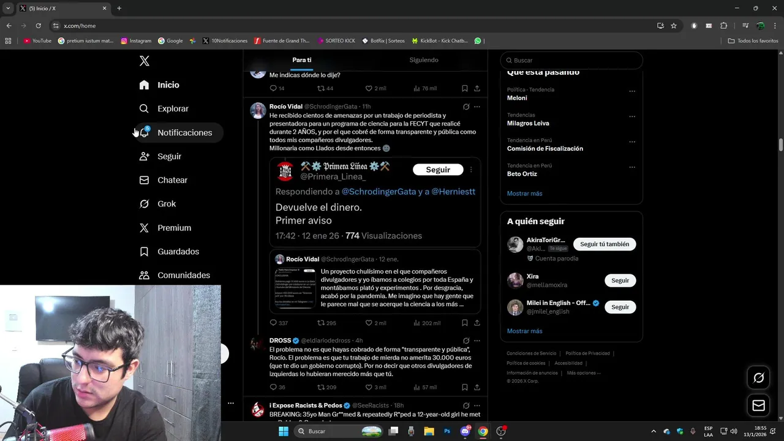Reply to DROSS's post (36)
Image resolution: width=784 pixels, height=441 pixels.
coord(277,387)
